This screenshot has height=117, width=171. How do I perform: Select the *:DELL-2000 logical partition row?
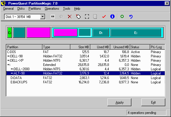click(x=22, y=69)
